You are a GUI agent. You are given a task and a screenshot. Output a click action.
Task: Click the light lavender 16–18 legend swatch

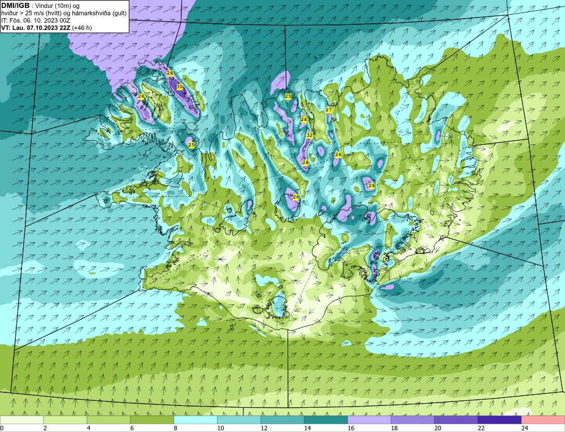click(x=370, y=420)
